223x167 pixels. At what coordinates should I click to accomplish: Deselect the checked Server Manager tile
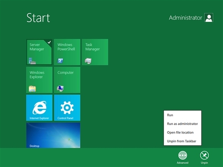[39, 52]
